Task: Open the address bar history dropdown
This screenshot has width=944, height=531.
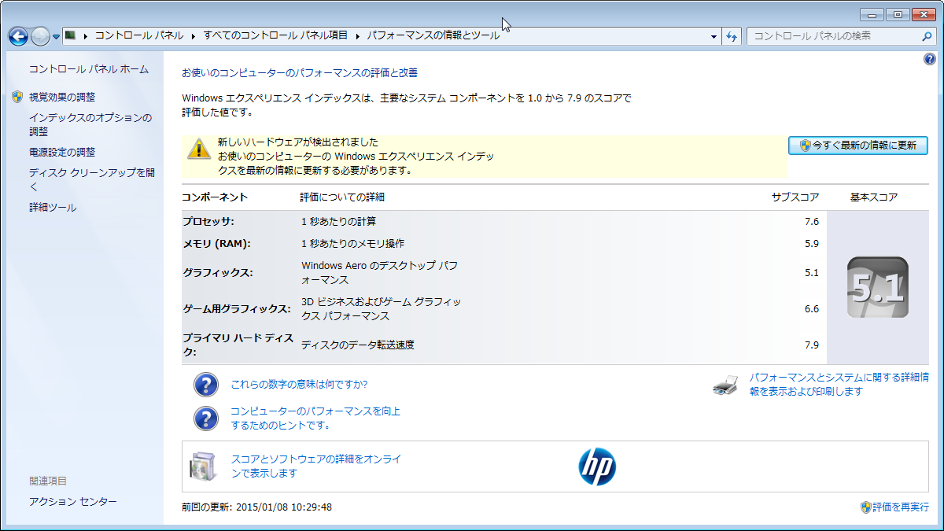Action: coord(714,36)
